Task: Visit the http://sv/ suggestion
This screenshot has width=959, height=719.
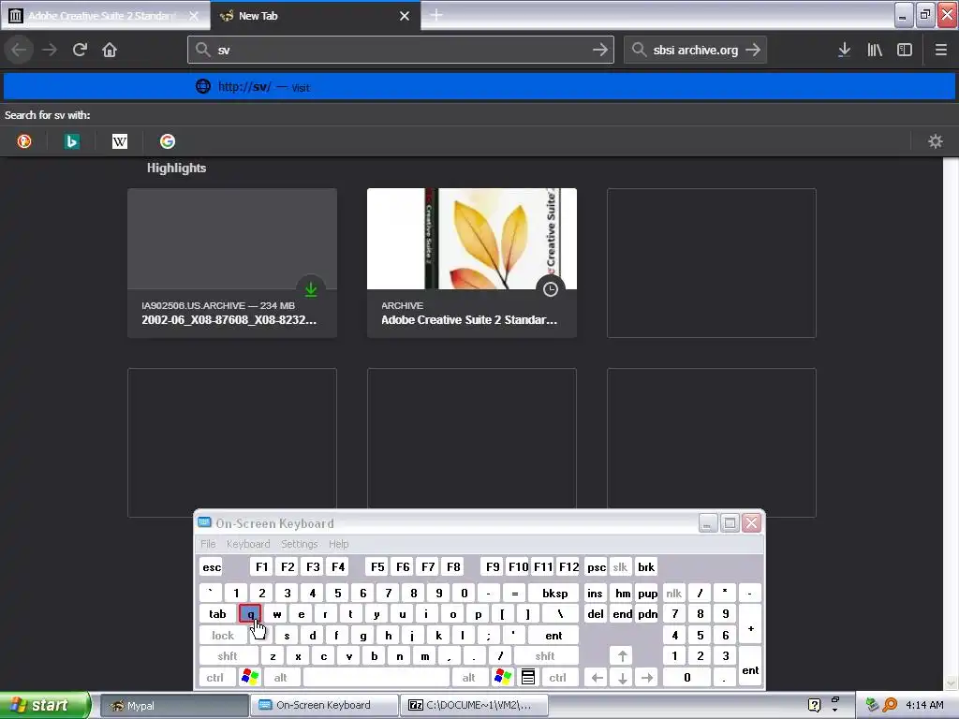Action: tap(479, 86)
